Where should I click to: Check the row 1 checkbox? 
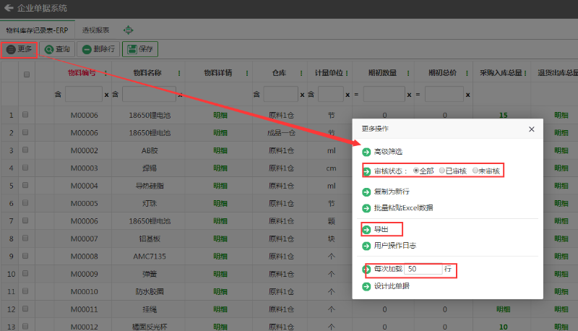click(25, 115)
